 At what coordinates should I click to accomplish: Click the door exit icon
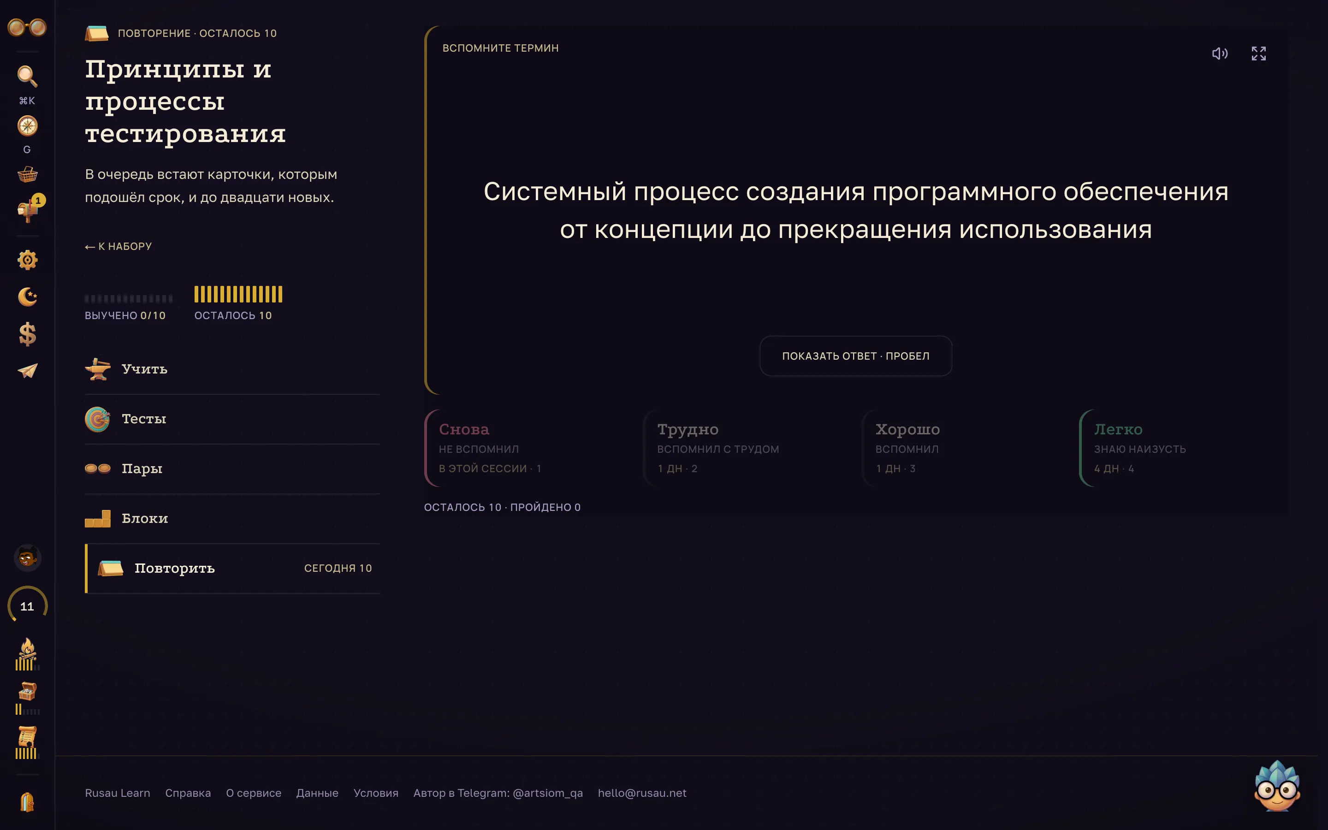(x=27, y=802)
